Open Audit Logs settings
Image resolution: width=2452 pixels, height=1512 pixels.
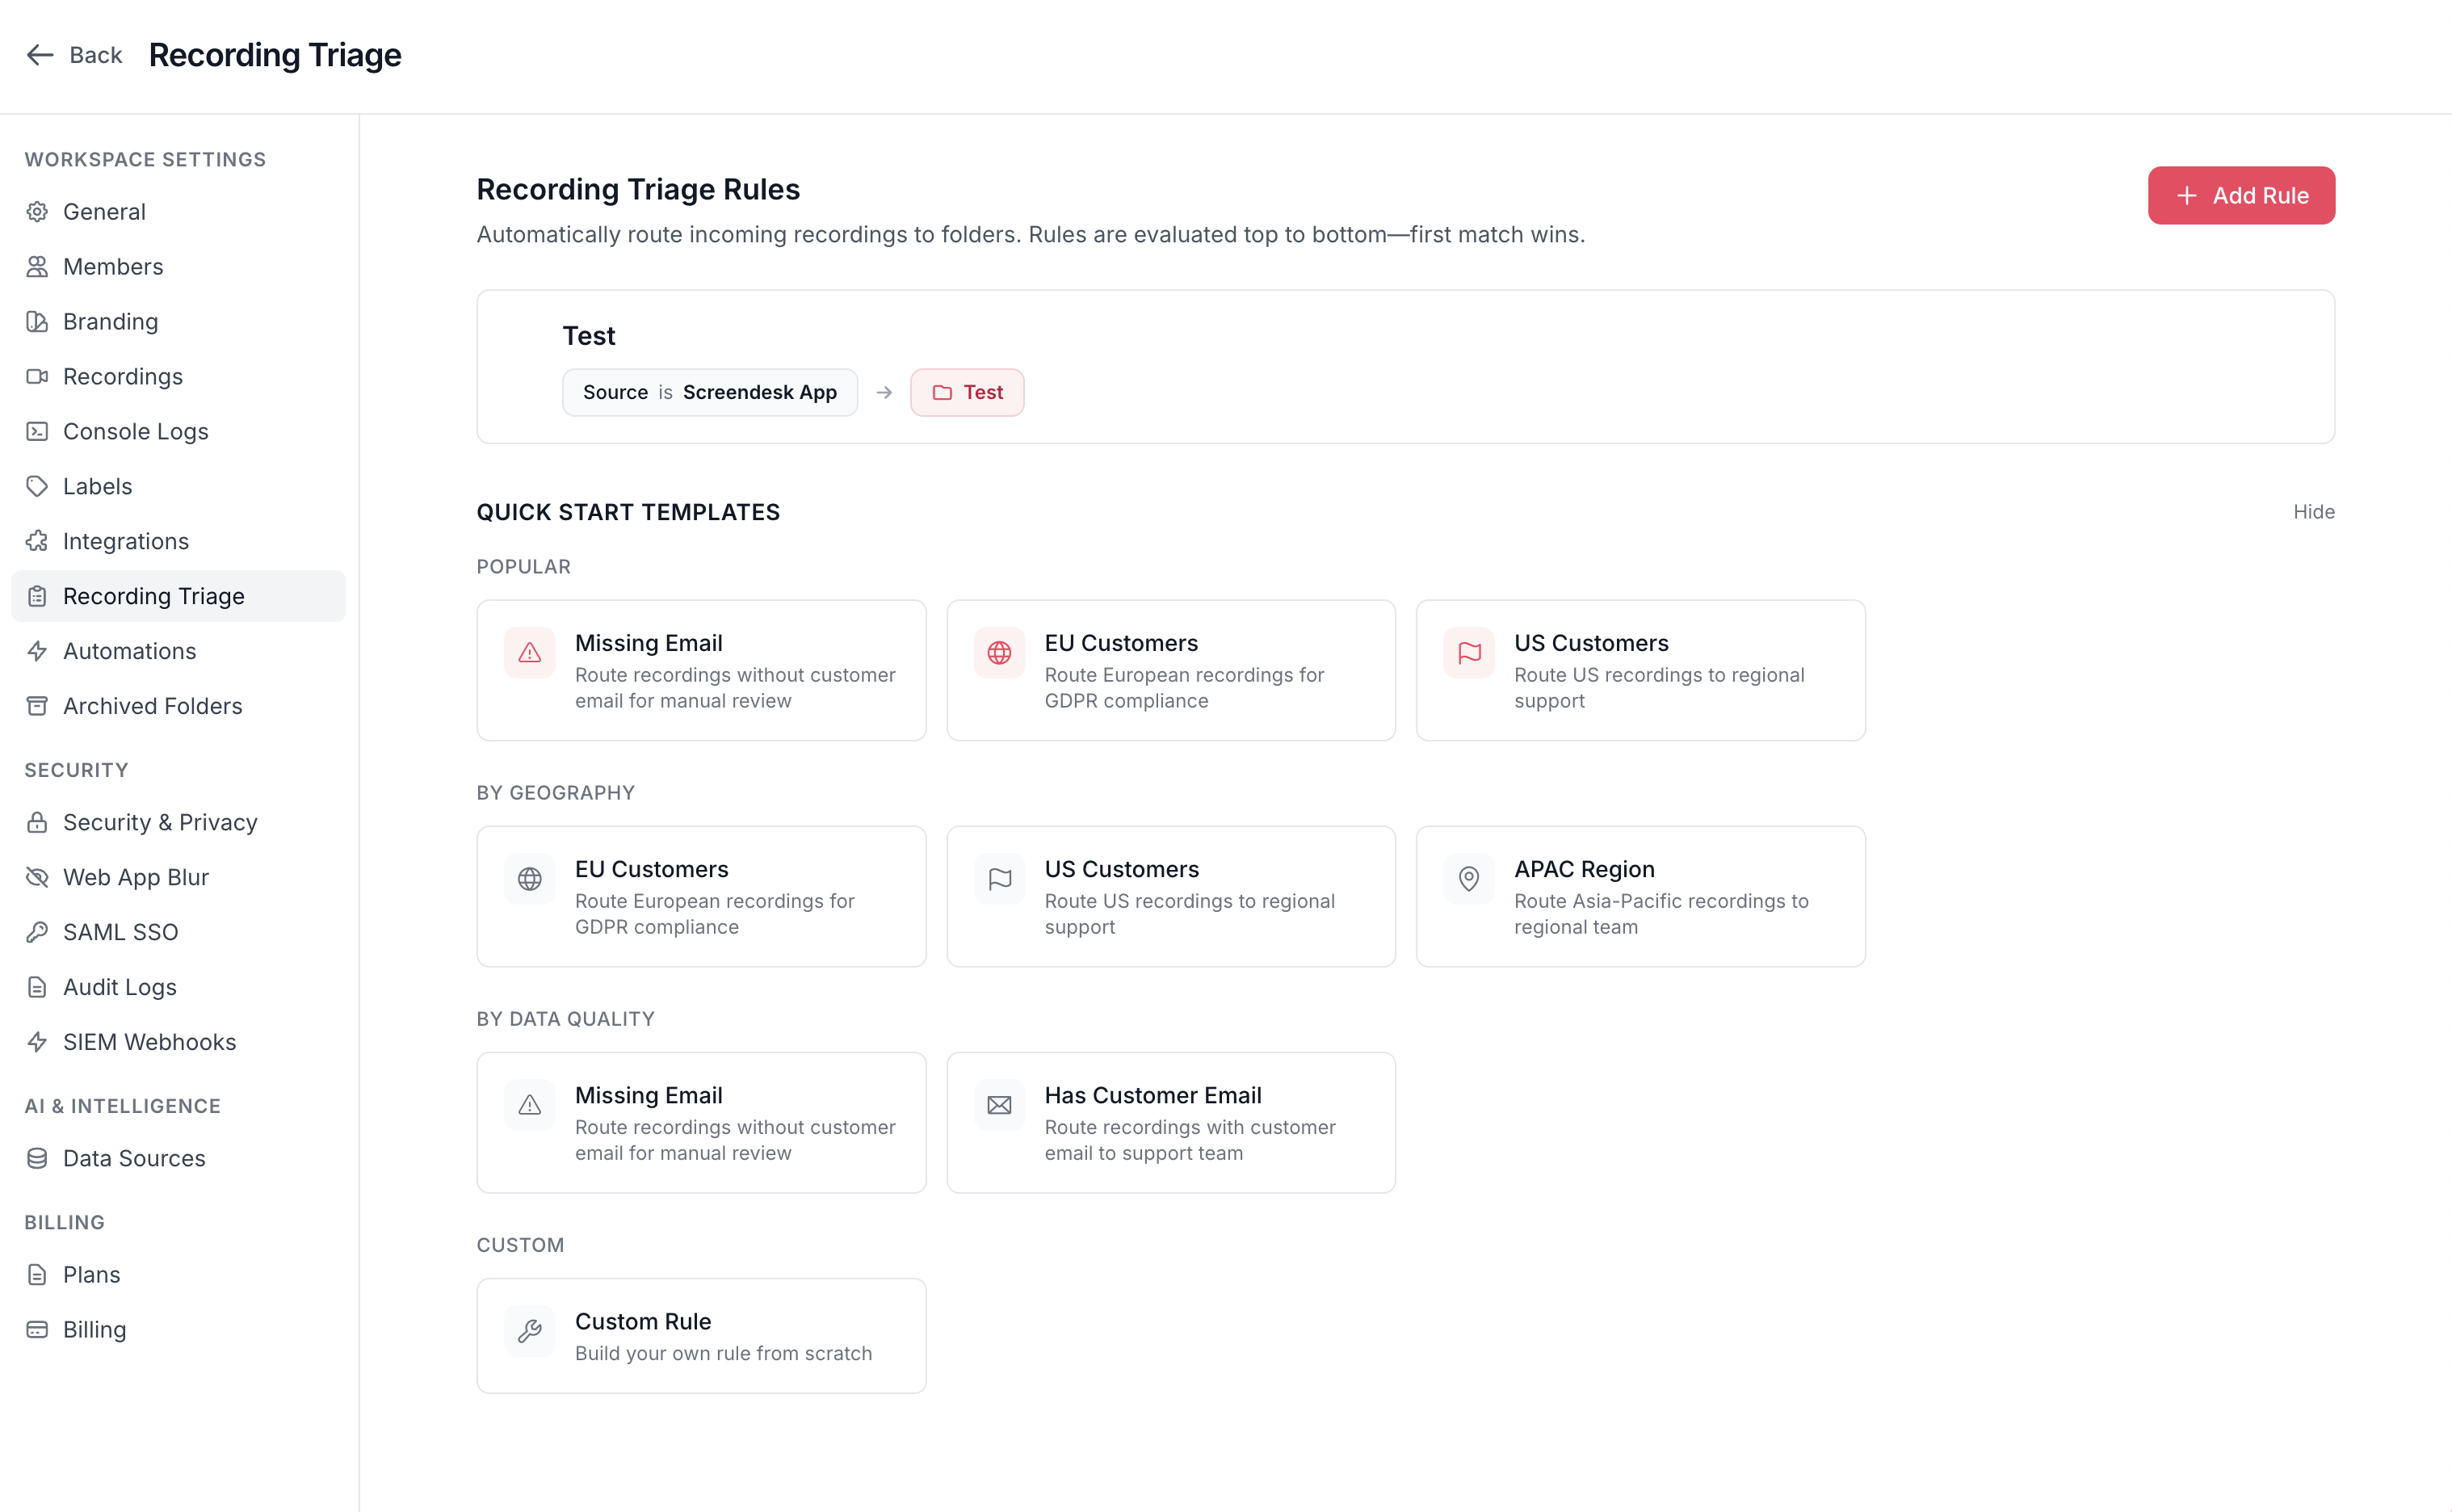click(x=119, y=987)
